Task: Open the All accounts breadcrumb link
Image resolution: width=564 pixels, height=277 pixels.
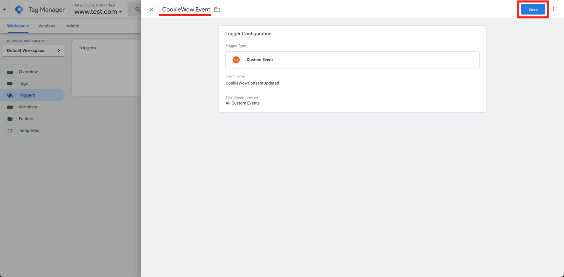Action: pos(85,5)
